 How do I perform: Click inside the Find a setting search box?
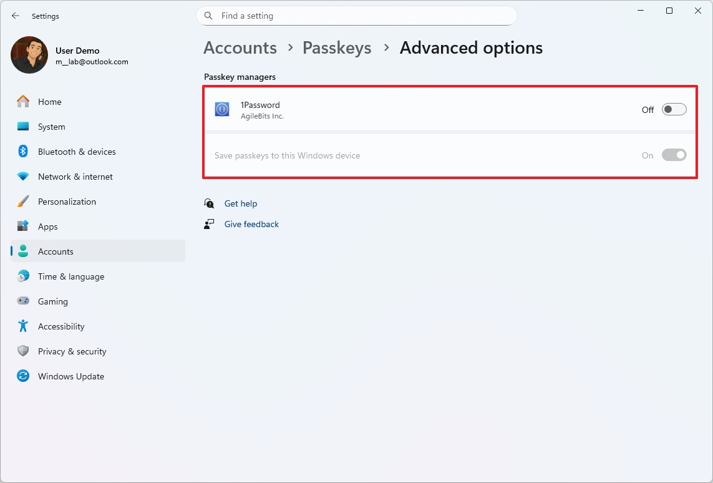356,16
